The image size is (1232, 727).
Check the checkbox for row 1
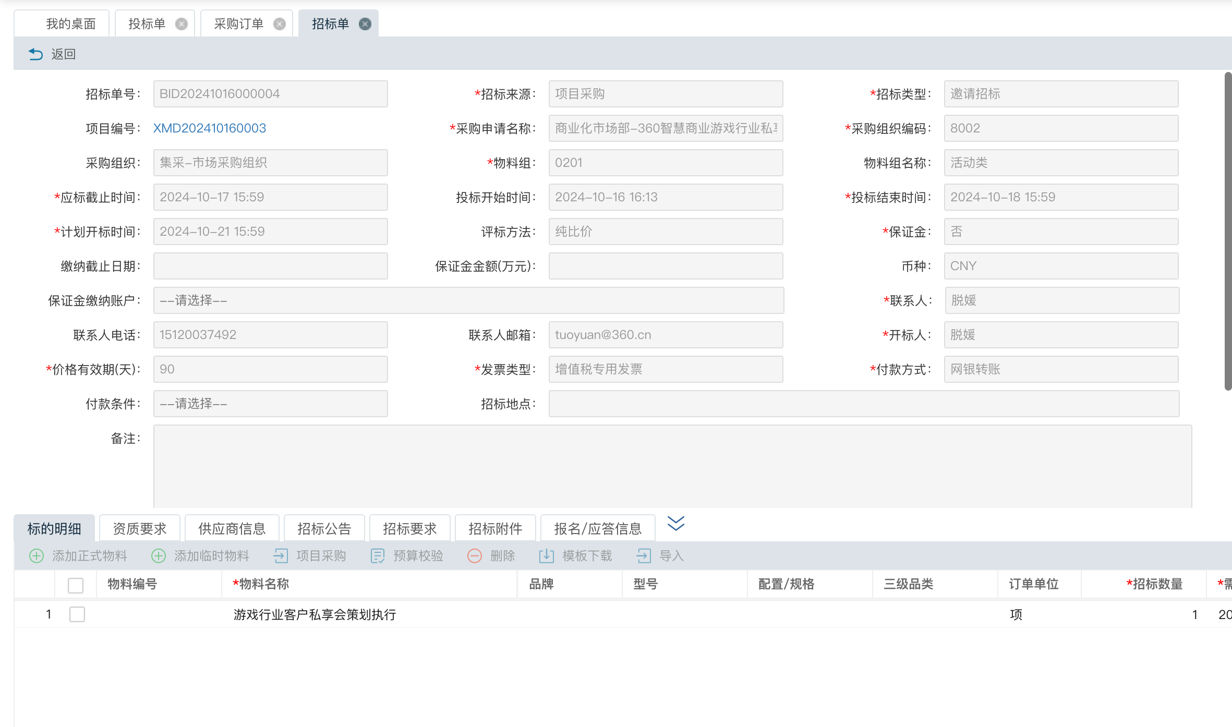point(77,614)
